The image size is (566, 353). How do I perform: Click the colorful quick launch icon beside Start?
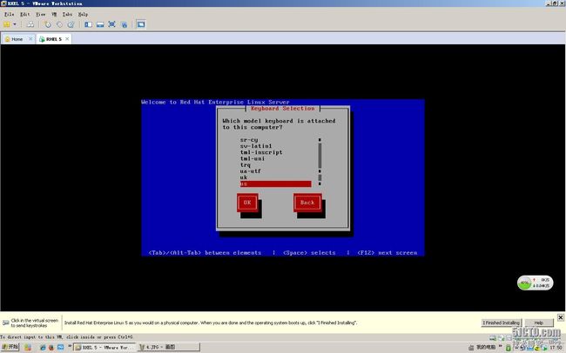[x=28, y=348]
